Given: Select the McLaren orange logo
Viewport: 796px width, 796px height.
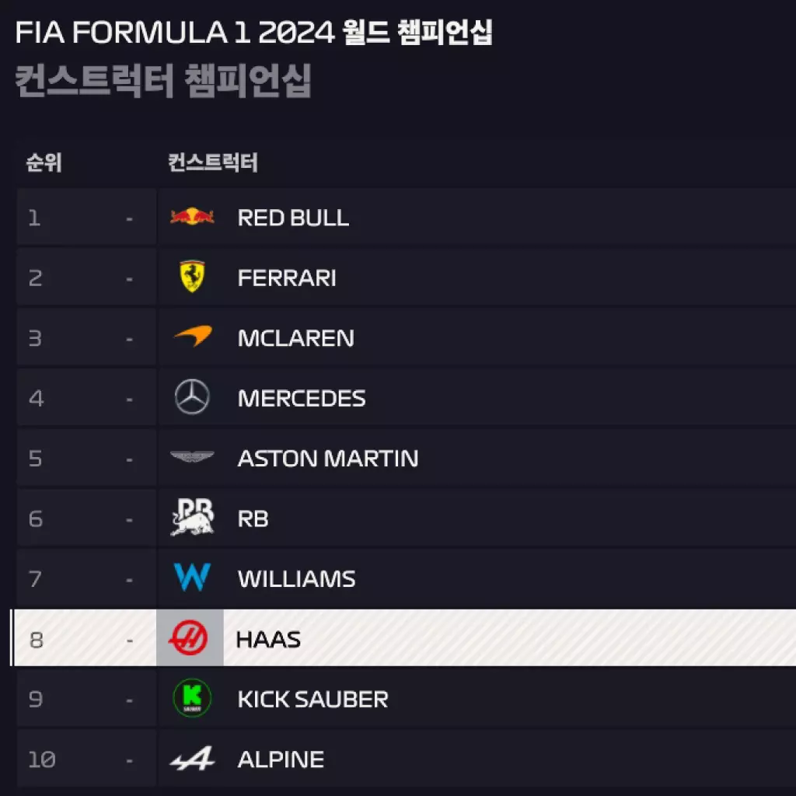Looking at the screenshot, I should pyautogui.click(x=192, y=337).
